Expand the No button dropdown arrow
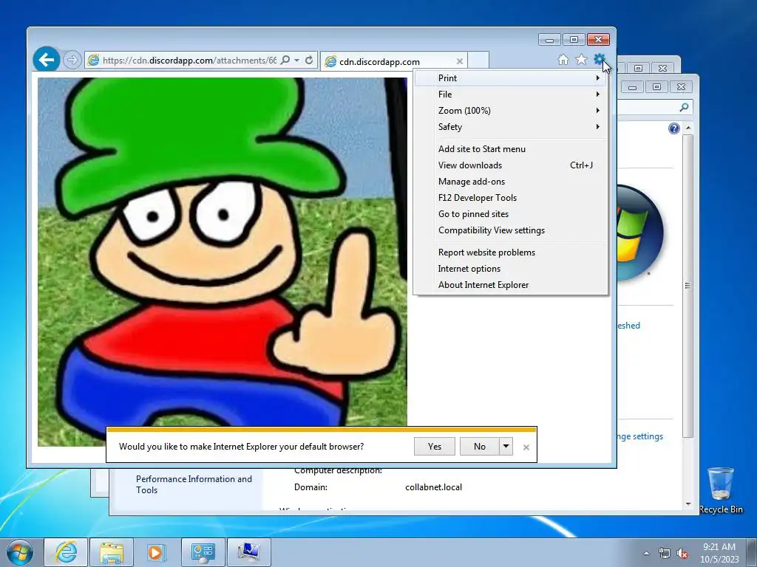This screenshot has height=567, width=757. coord(506,447)
